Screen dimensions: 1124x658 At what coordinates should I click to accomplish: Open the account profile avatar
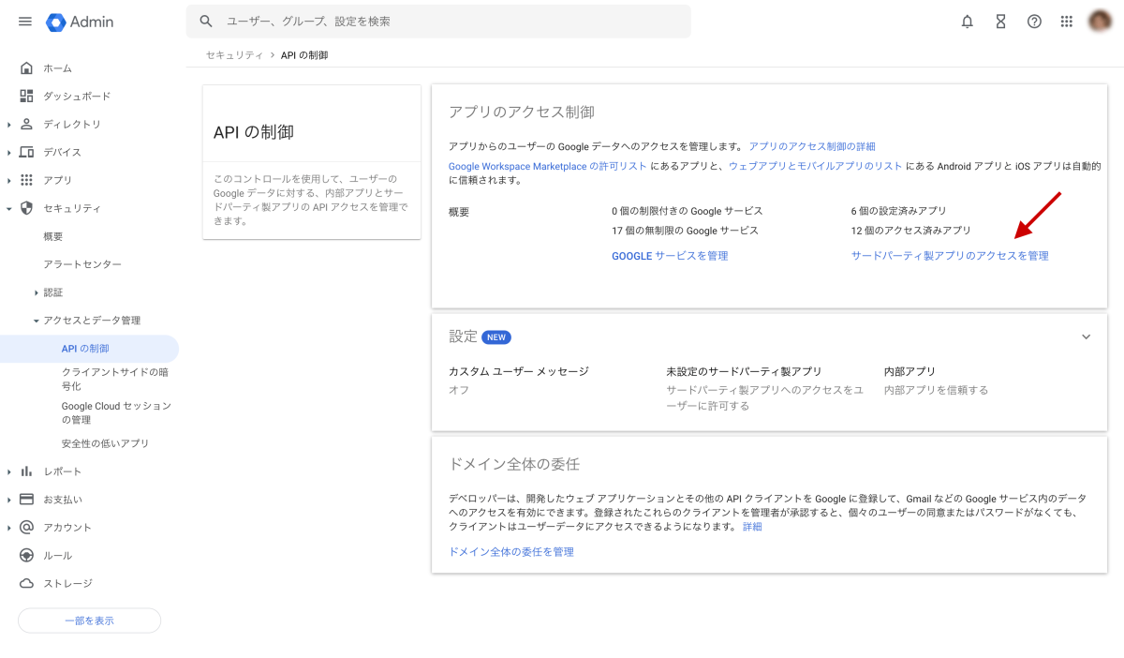(x=1100, y=22)
